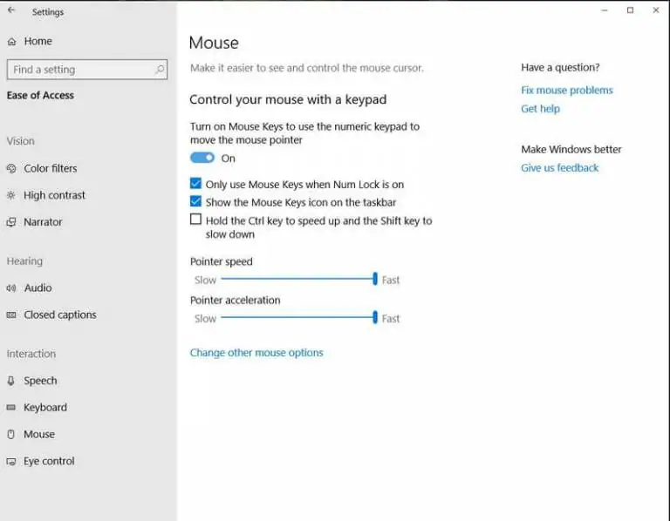Enable Hold the Ctrl key to speed up checkbox
This screenshot has width=670, height=521.
coord(195,220)
